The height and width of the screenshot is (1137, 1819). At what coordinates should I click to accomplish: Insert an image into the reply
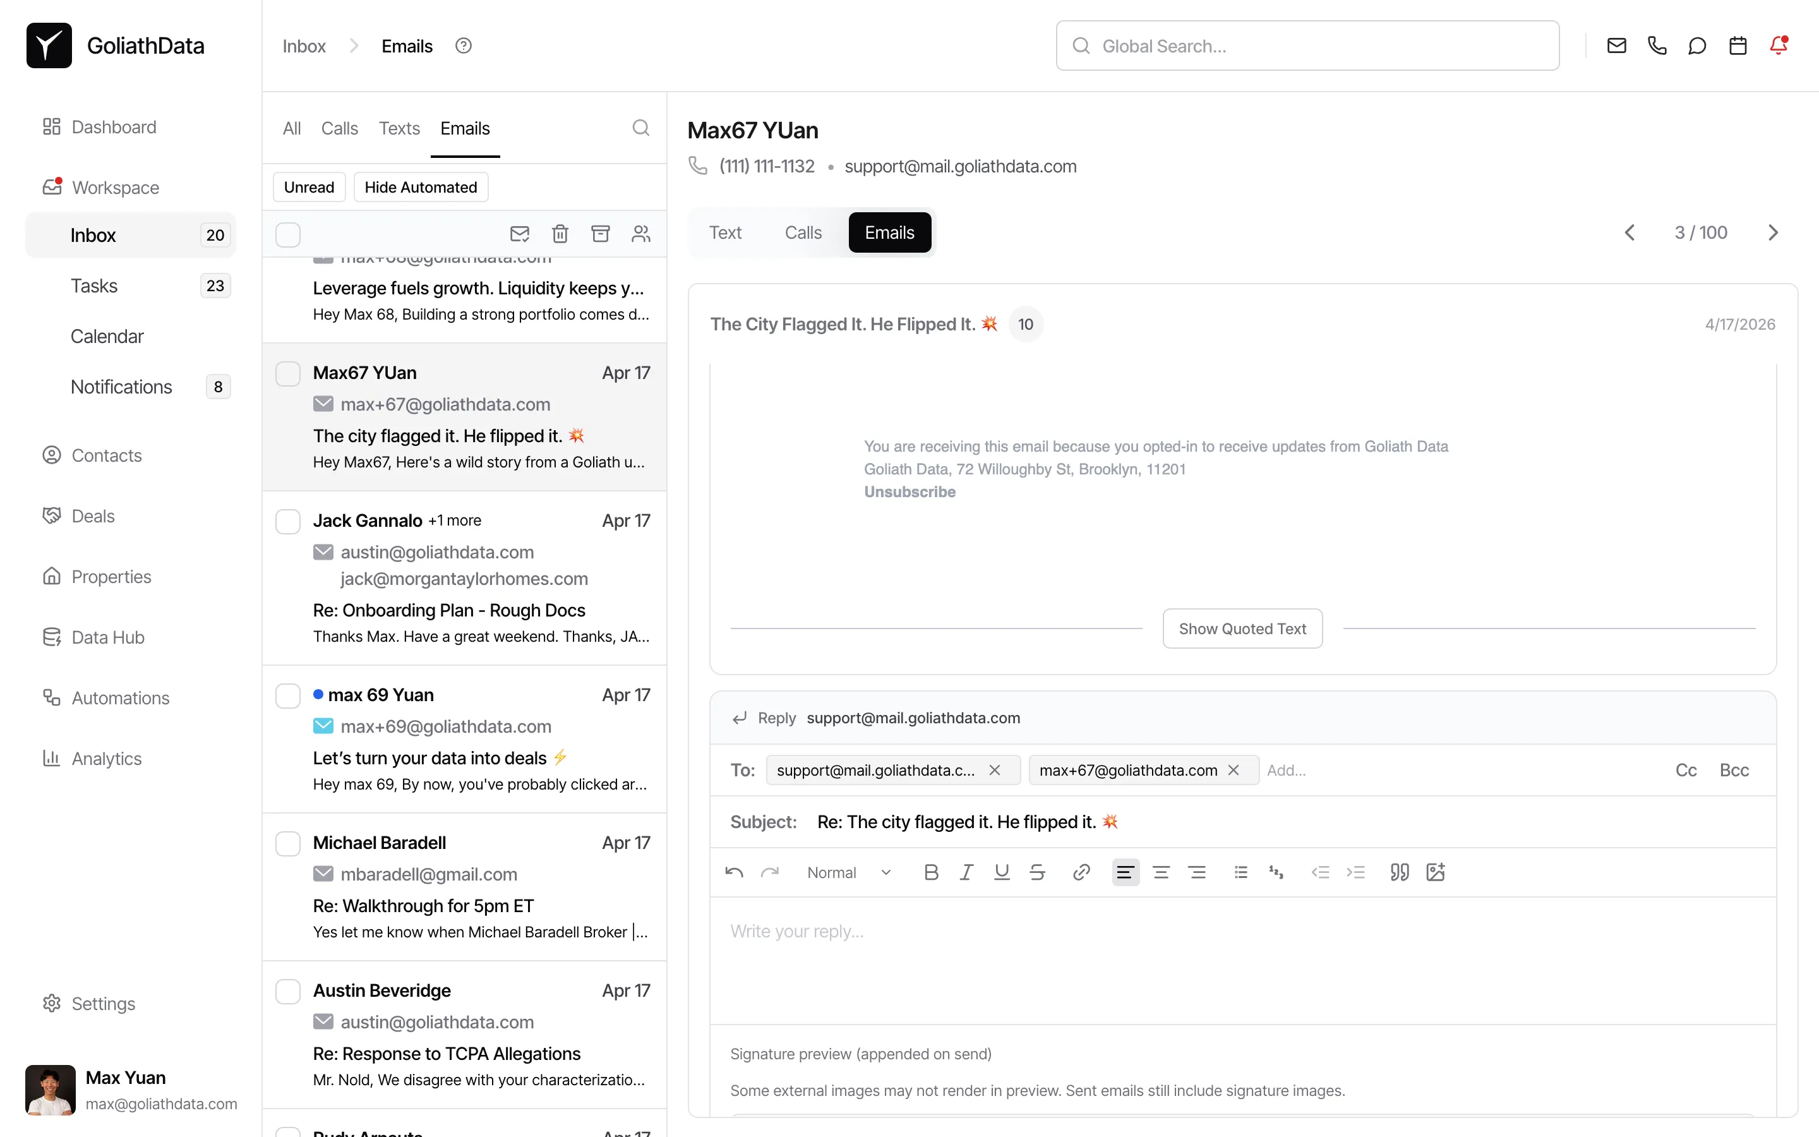[1435, 872]
